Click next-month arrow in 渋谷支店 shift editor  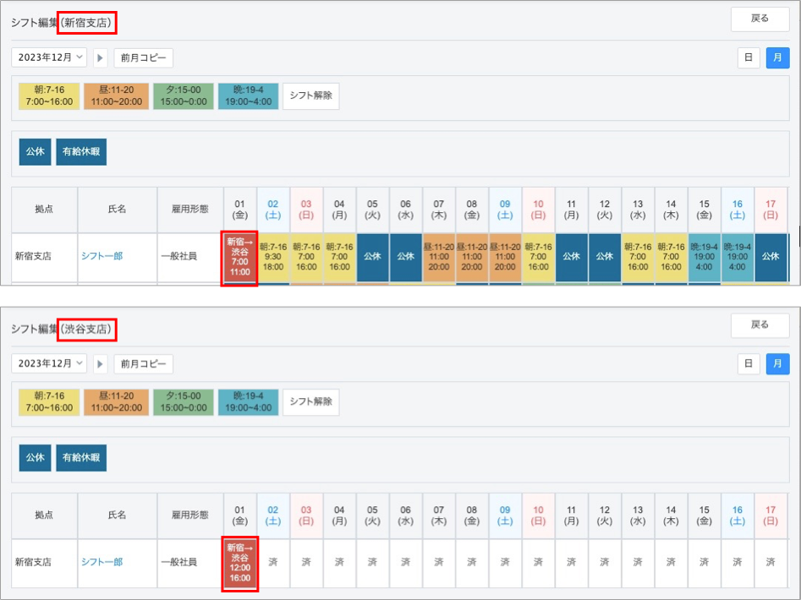coord(101,364)
